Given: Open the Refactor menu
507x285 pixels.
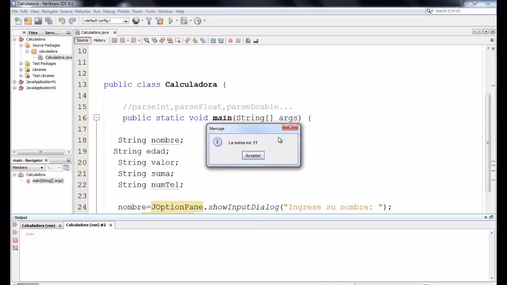Looking at the screenshot, I should point(83,11).
